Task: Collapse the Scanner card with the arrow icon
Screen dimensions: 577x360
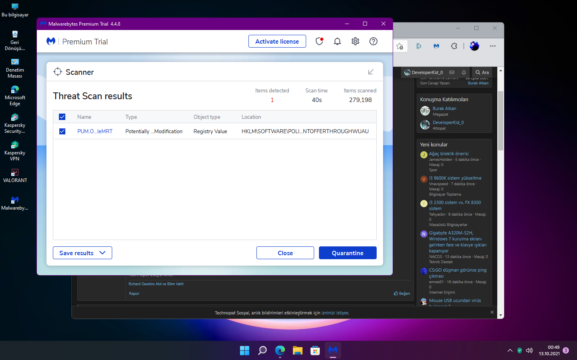Action: tap(371, 72)
